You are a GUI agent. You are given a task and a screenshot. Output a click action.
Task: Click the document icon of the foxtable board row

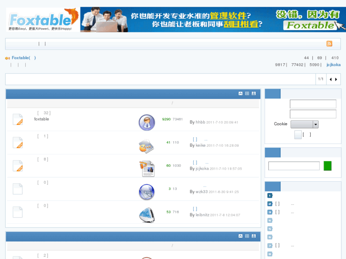pos(18,119)
